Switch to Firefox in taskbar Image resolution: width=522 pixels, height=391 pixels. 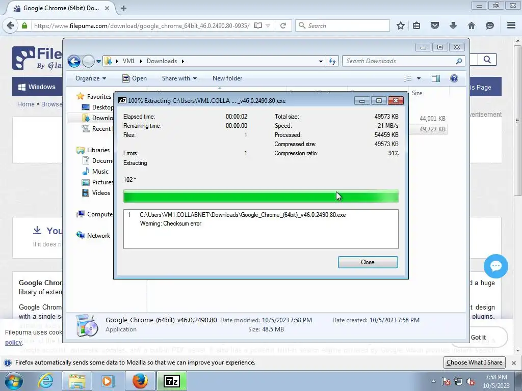140,381
